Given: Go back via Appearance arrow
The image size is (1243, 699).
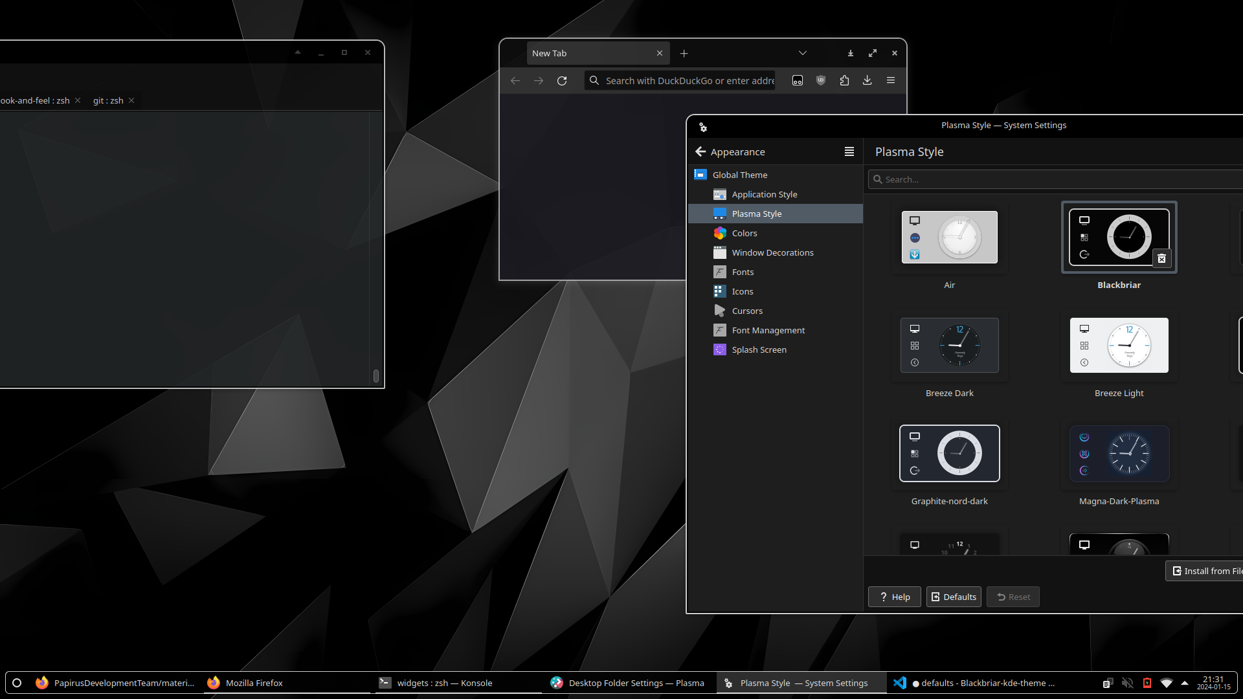Looking at the screenshot, I should coord(700,151).
